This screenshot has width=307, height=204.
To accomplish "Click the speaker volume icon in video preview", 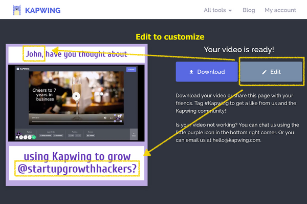I will 105,118.
